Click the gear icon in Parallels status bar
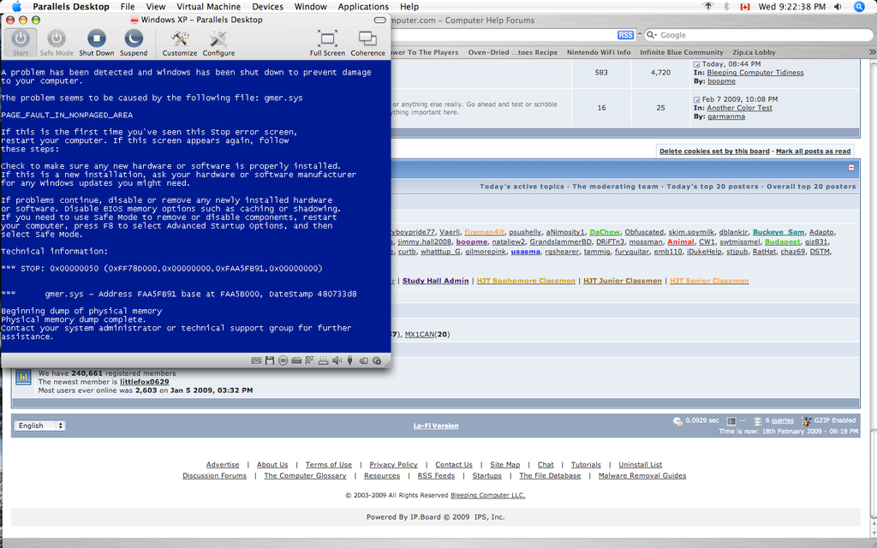This screenshot has height=548, width=877. tap(377, 360)
